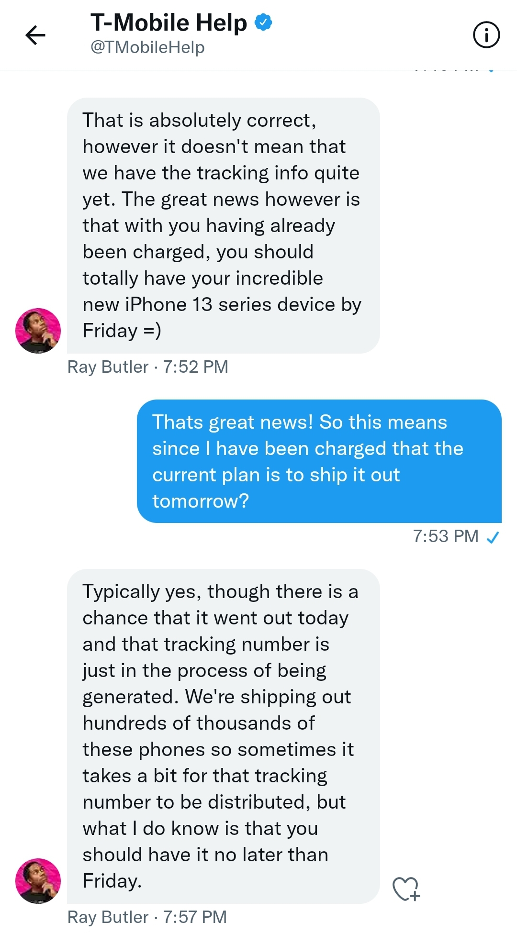Tap the 7:53 PM timestamp
Viewport: 517px width, 934px height.
pos(446,536)
